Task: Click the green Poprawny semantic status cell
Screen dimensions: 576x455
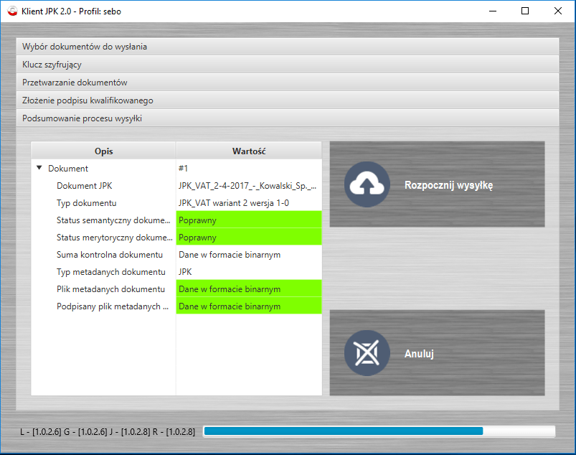Action: pos(249,220)
